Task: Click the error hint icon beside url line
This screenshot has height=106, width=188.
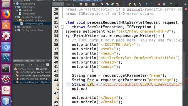Action: click(x=58, y=85)
